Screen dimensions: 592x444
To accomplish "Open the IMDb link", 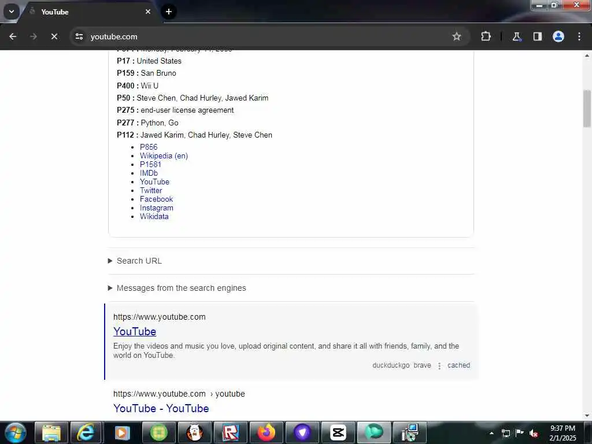I will 149,173.
